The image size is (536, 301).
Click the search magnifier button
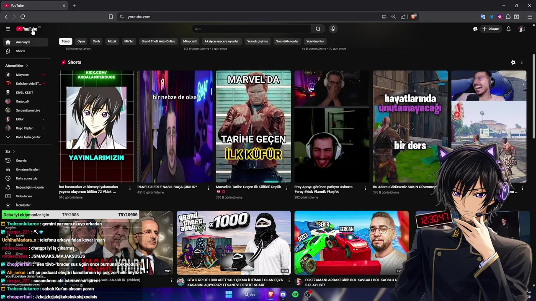[x=318, y=29]
